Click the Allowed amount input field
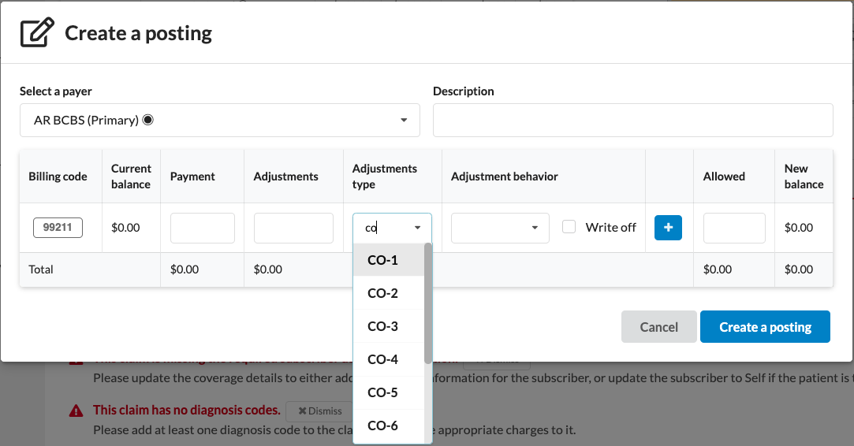The image size is (854, 446). point(734,228)
